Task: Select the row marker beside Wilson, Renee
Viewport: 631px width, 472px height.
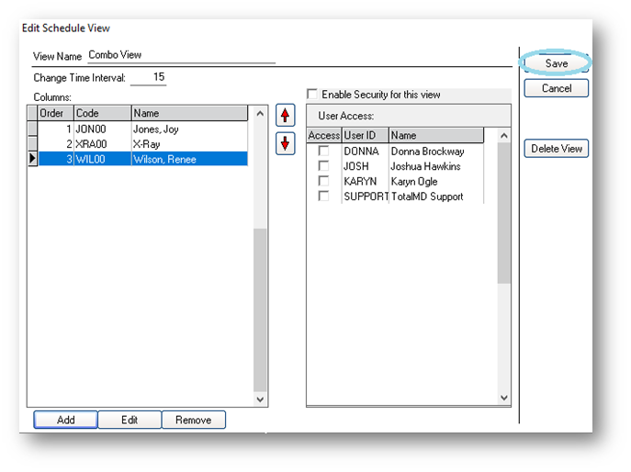Action: coord(32,159)
